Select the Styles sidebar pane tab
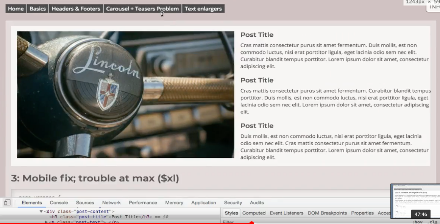This screenshot has height=224, width=440. [231, 213]
